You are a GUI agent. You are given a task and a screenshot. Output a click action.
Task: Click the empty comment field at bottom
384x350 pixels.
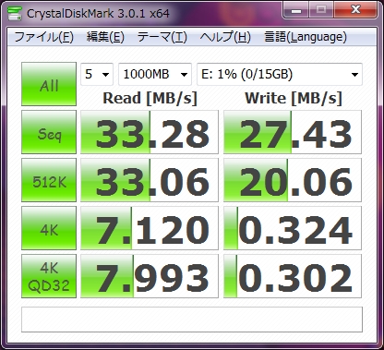192,320
